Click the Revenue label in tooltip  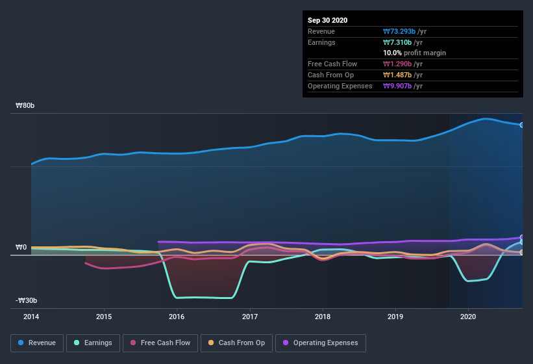[x=321, y=31]
